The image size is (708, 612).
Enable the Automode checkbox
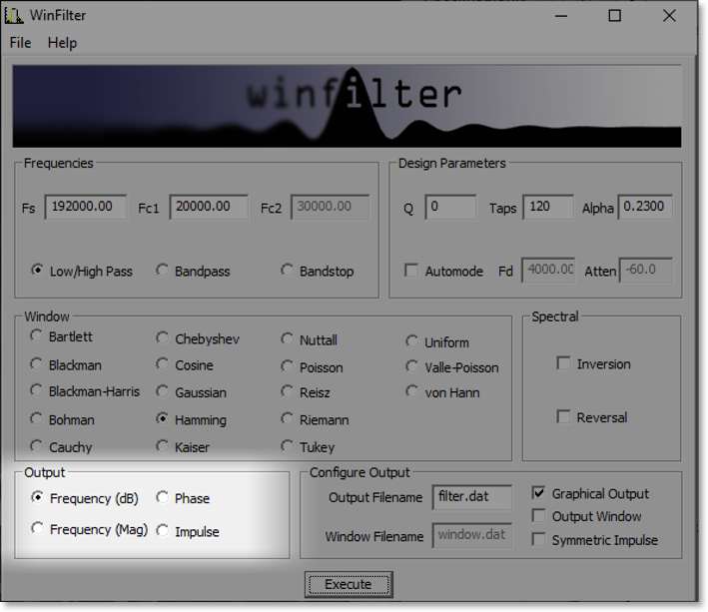(x=411, y=271)
